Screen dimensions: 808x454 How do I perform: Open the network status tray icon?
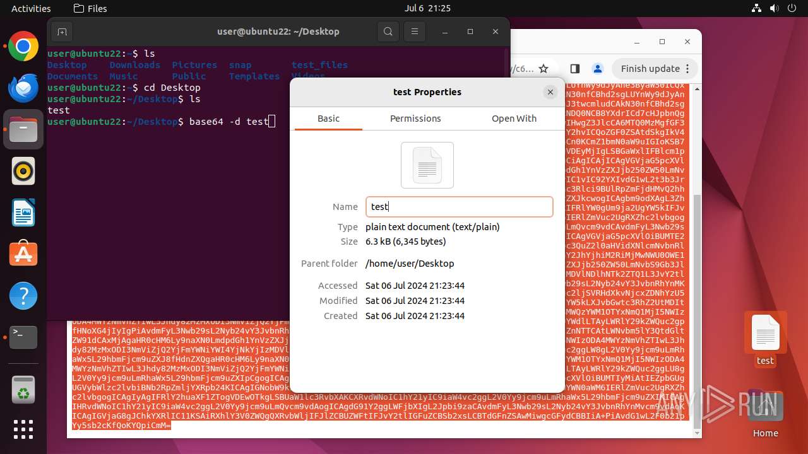pos(756,9)
